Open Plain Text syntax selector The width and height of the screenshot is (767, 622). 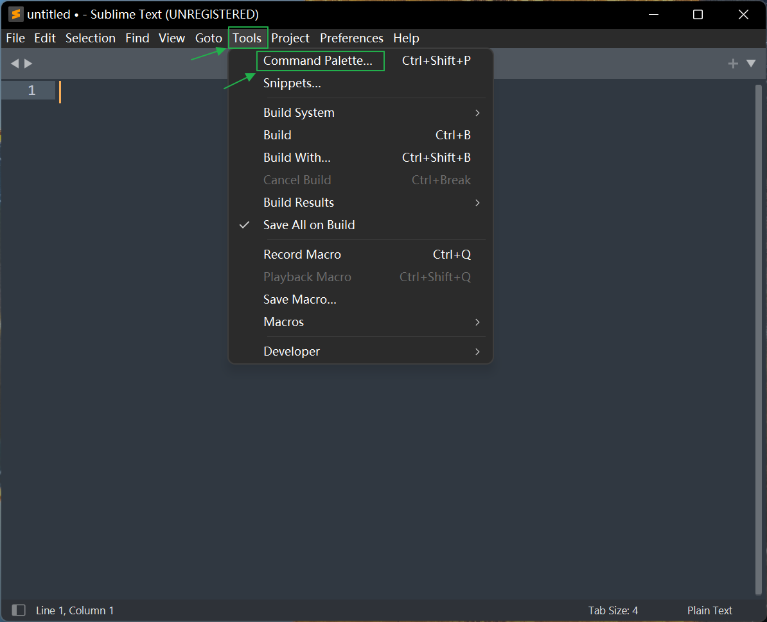pyautogui.click(x=709, y=610)
